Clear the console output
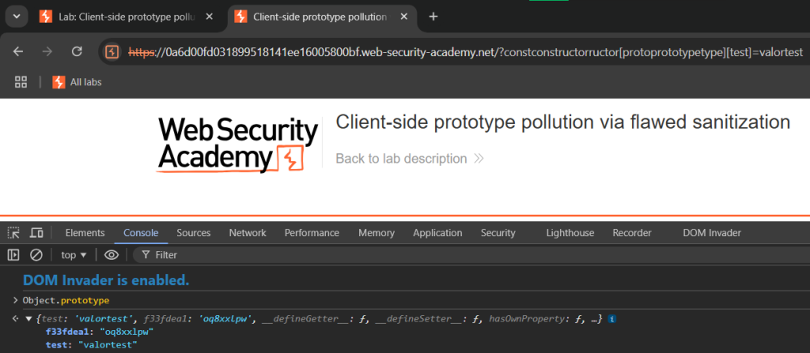 pos(36,254)
